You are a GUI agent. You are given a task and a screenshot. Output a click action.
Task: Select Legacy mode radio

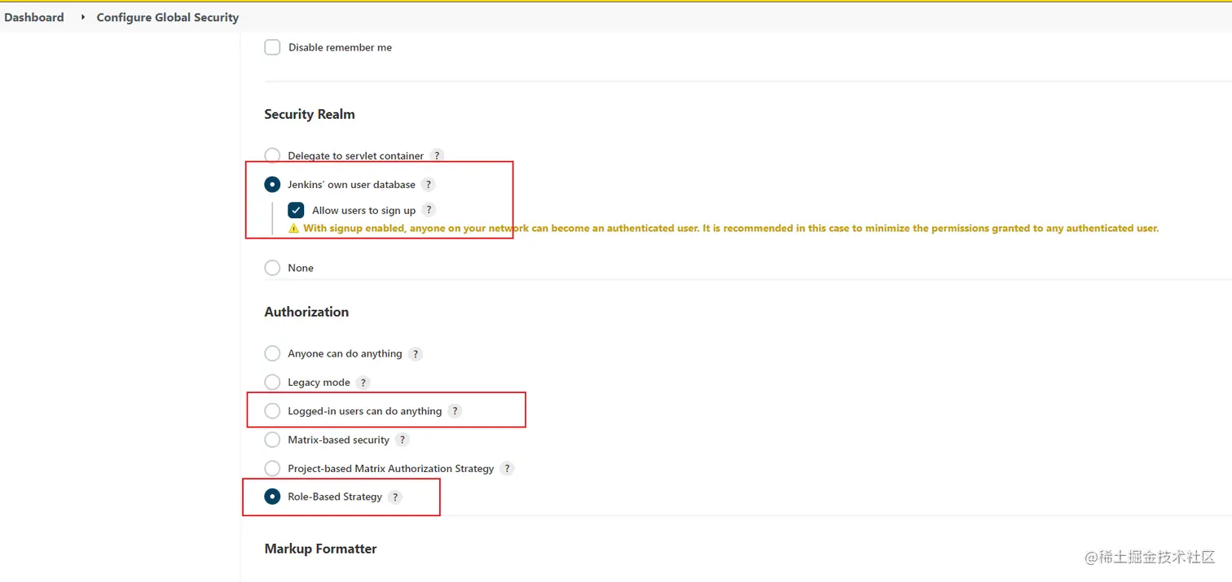(272, 382)
